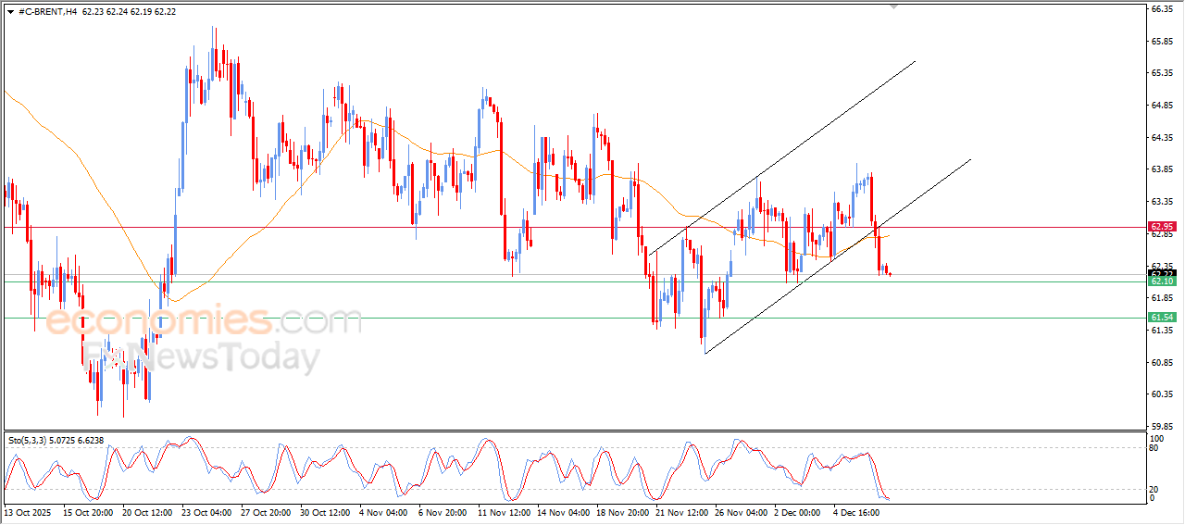Click the gray chart shift triangle marker
1185x525 pixels.
point(893,6)
